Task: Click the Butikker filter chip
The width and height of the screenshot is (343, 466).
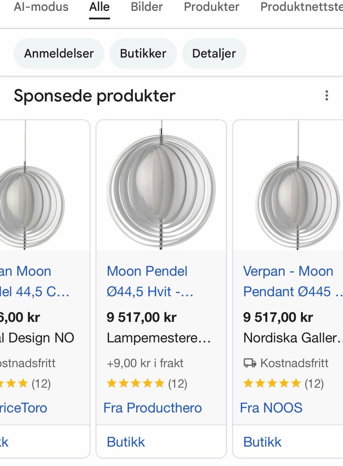Action: coord(143,53)
